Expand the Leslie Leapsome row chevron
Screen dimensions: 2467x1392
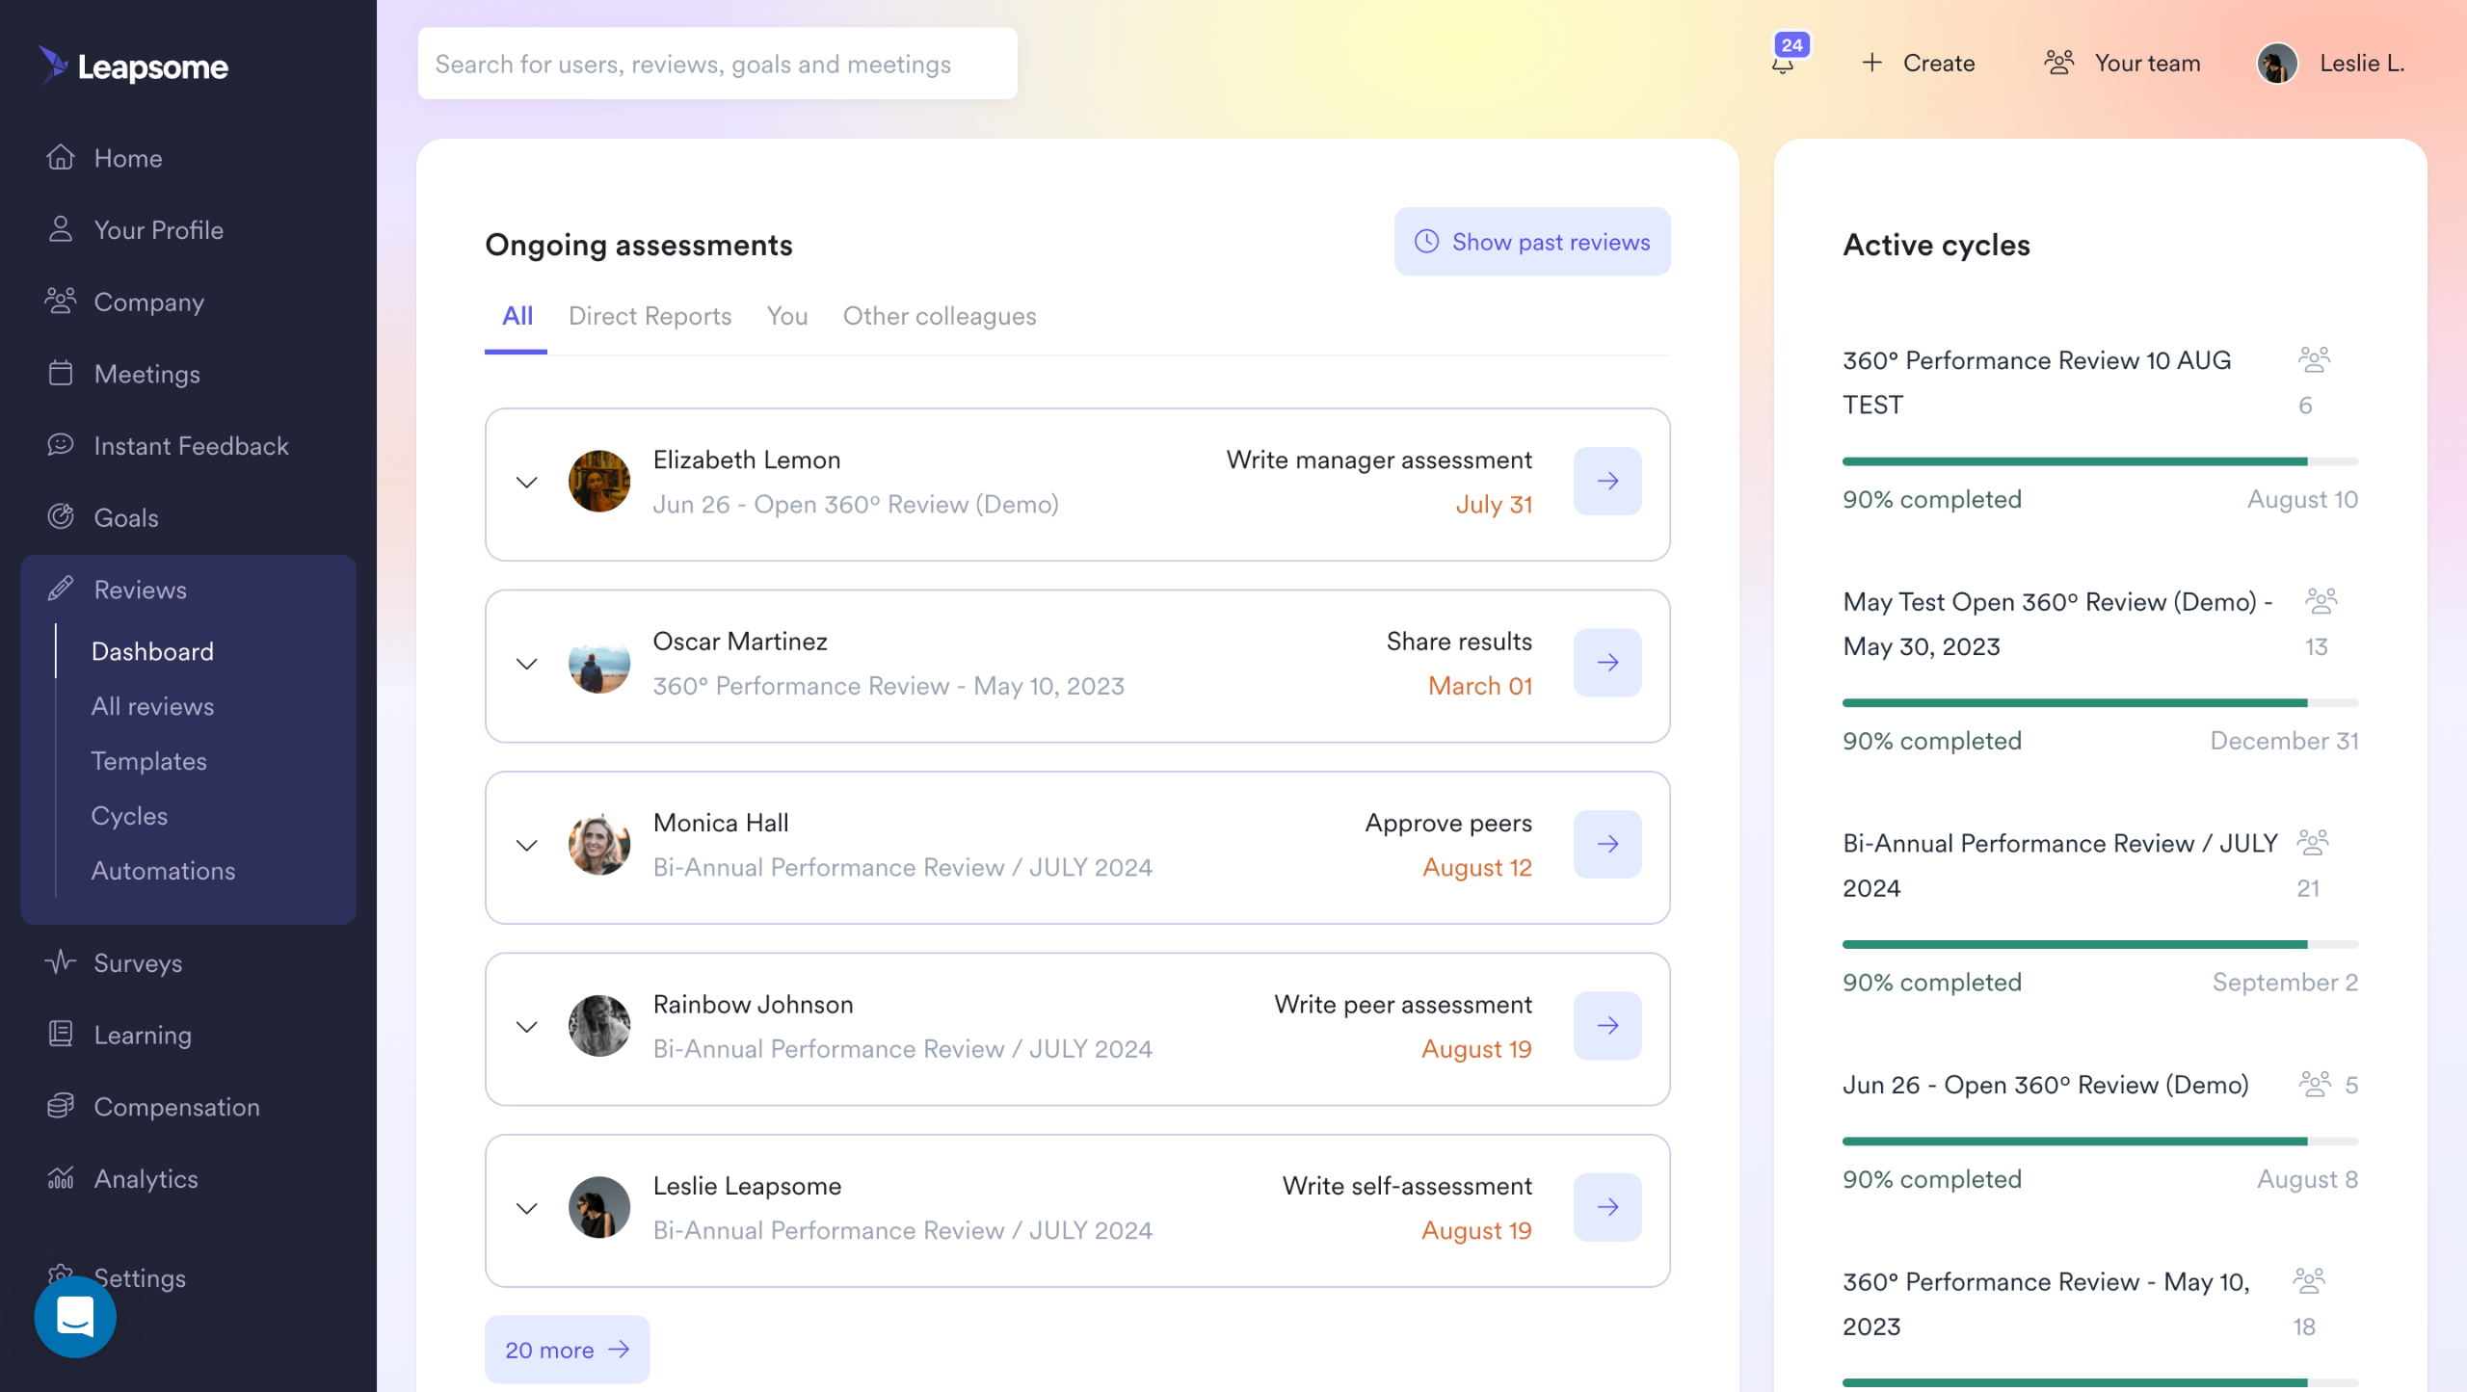coord(526,1208)
